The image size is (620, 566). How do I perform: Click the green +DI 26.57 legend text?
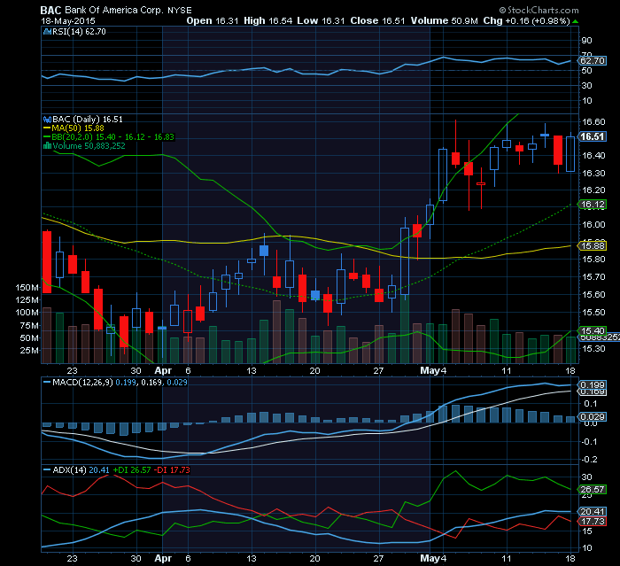[x=132, y=470]
